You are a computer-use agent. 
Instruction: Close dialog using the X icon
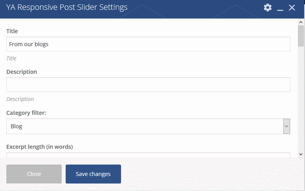click(x=292, y=8)
